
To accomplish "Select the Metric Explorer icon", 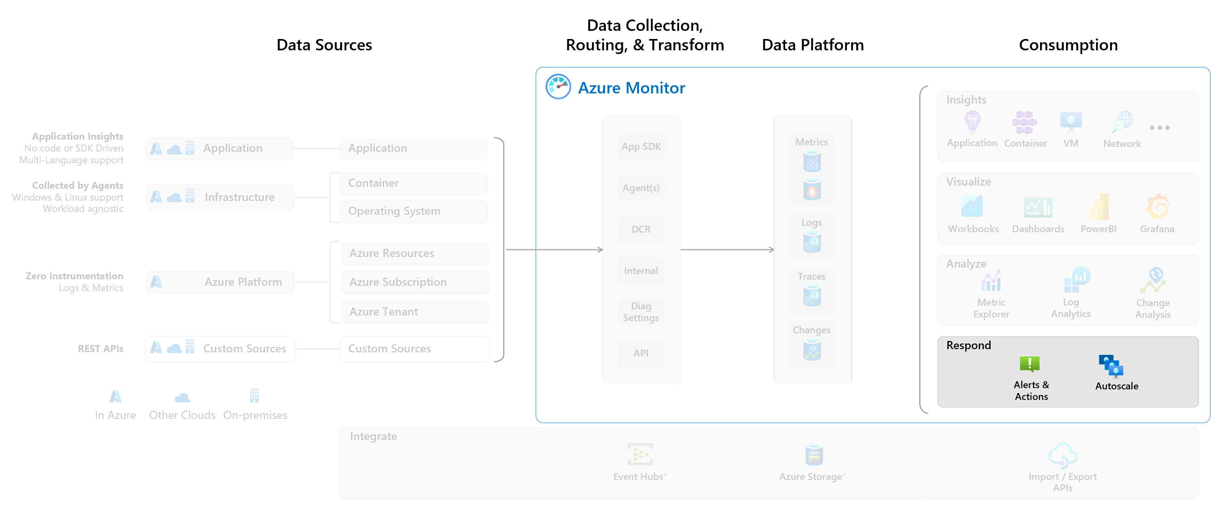I will coord(991,281).
